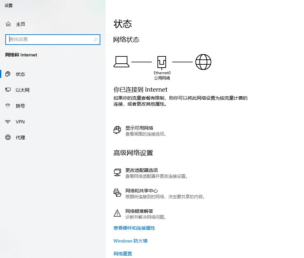Select the VPN key icon in sidebar
The image size is (304, 258).
(x=8, y=121)
